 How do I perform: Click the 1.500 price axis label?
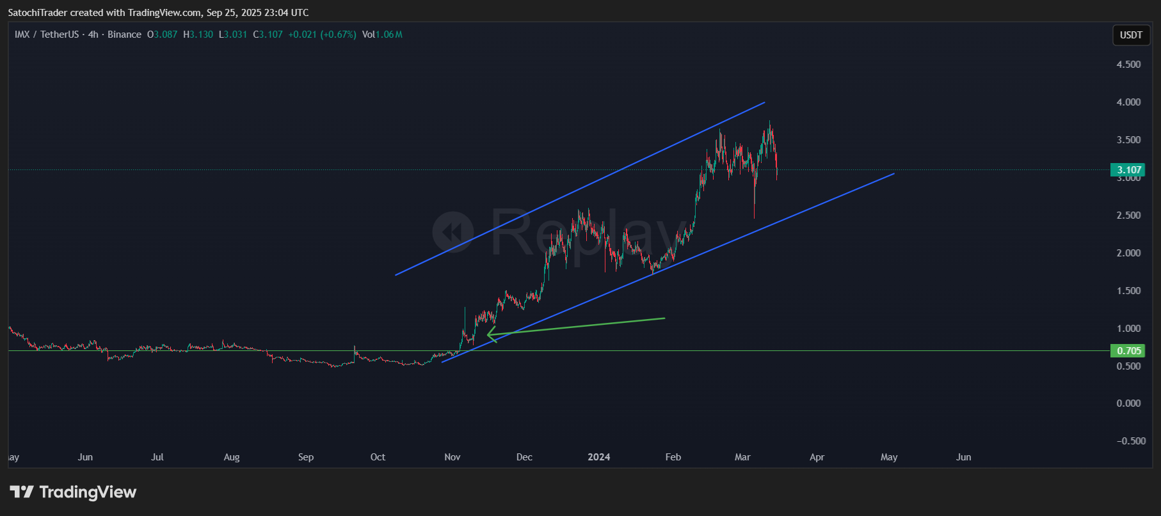pyautogui.click(x=1128, y=291)
